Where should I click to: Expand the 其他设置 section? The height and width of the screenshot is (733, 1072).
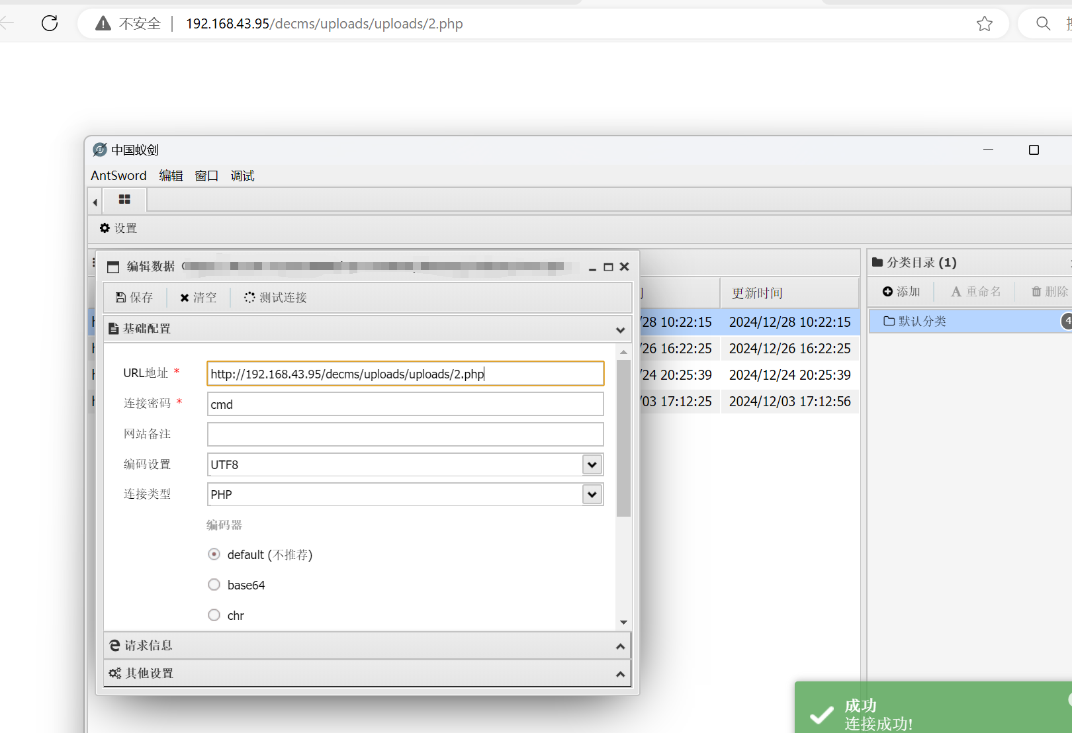tap(367, 673)
